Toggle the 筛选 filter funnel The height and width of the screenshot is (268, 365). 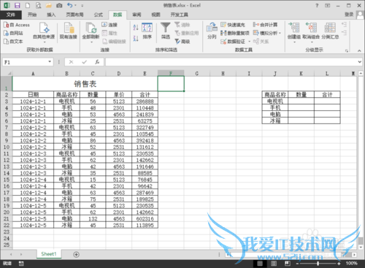166,31
